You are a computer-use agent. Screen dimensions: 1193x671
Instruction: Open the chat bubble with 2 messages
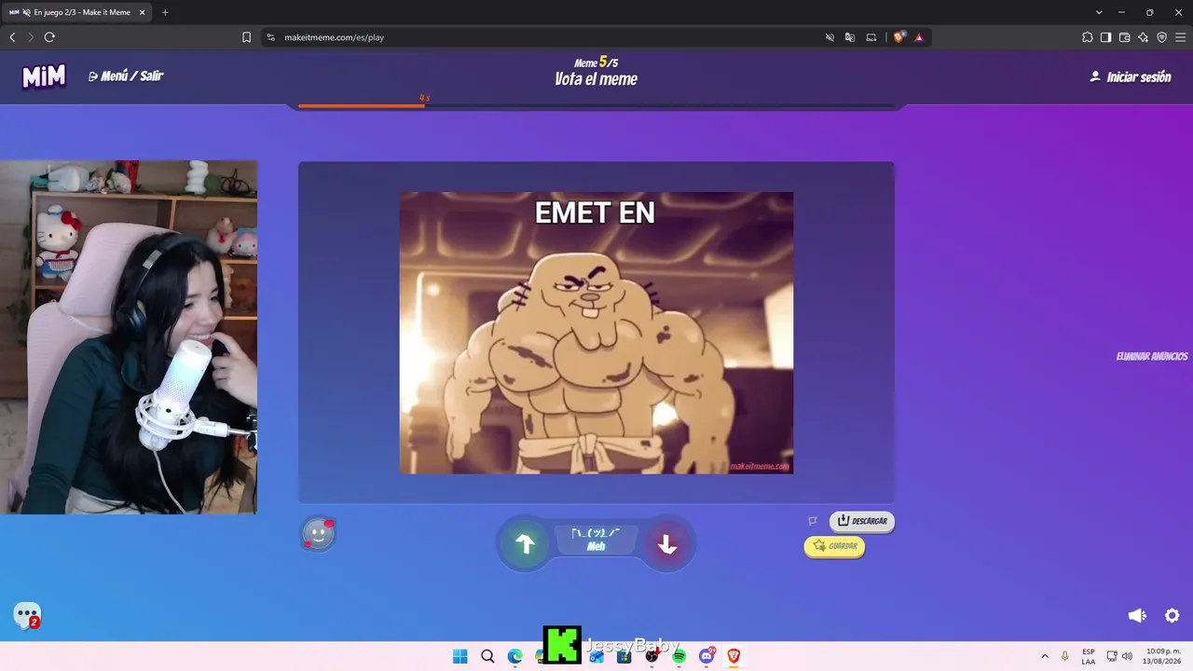[x=27, y=615]
